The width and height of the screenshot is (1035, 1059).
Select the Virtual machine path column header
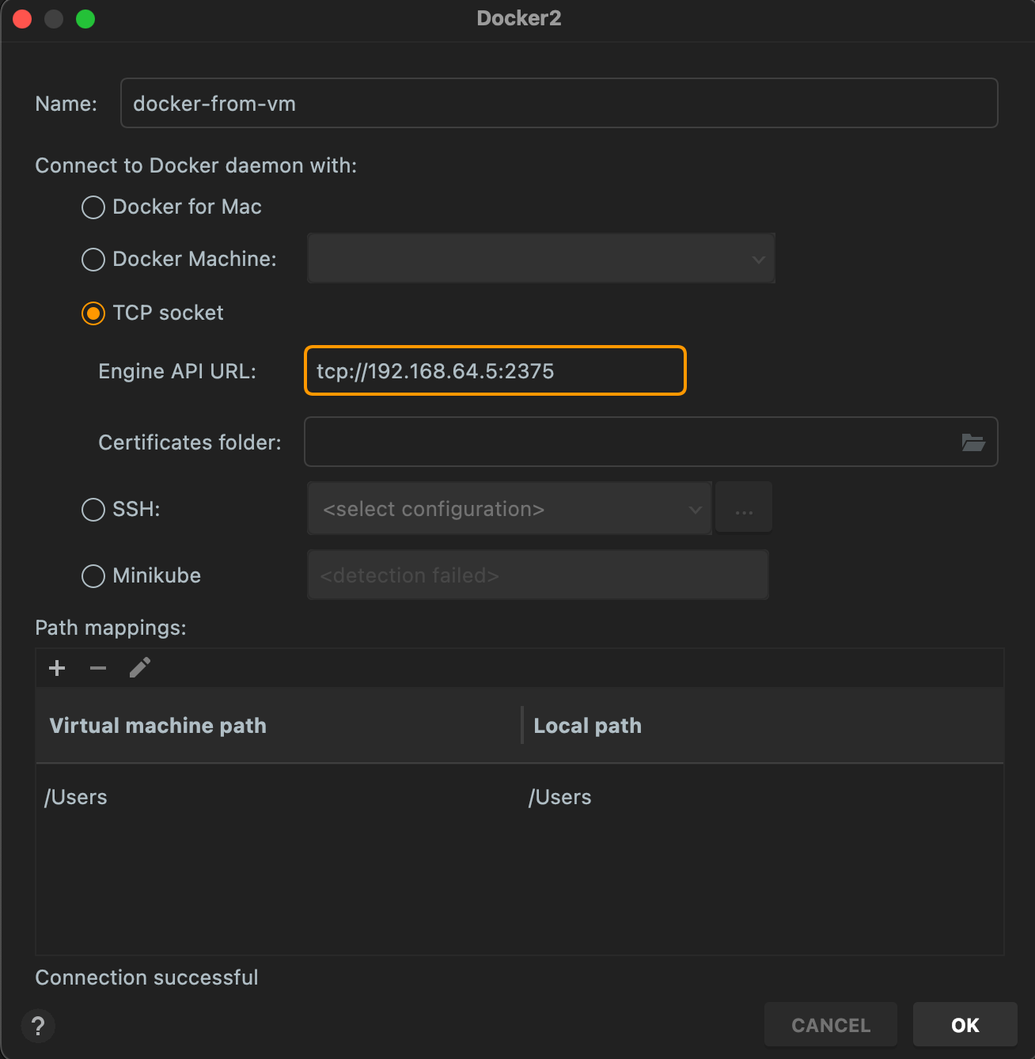[157, 725]
